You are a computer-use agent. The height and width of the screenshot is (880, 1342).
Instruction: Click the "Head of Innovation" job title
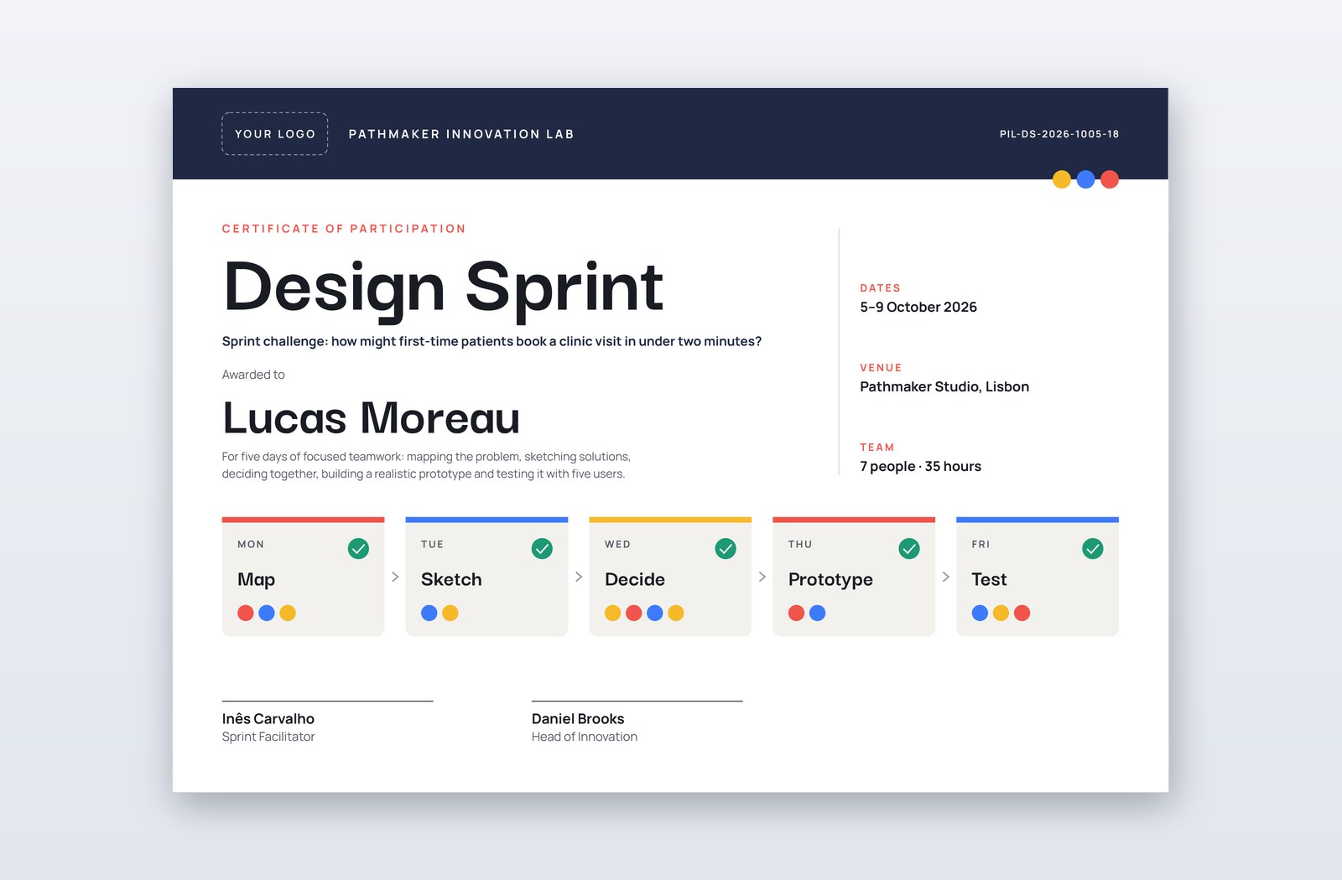pos(585,737)
